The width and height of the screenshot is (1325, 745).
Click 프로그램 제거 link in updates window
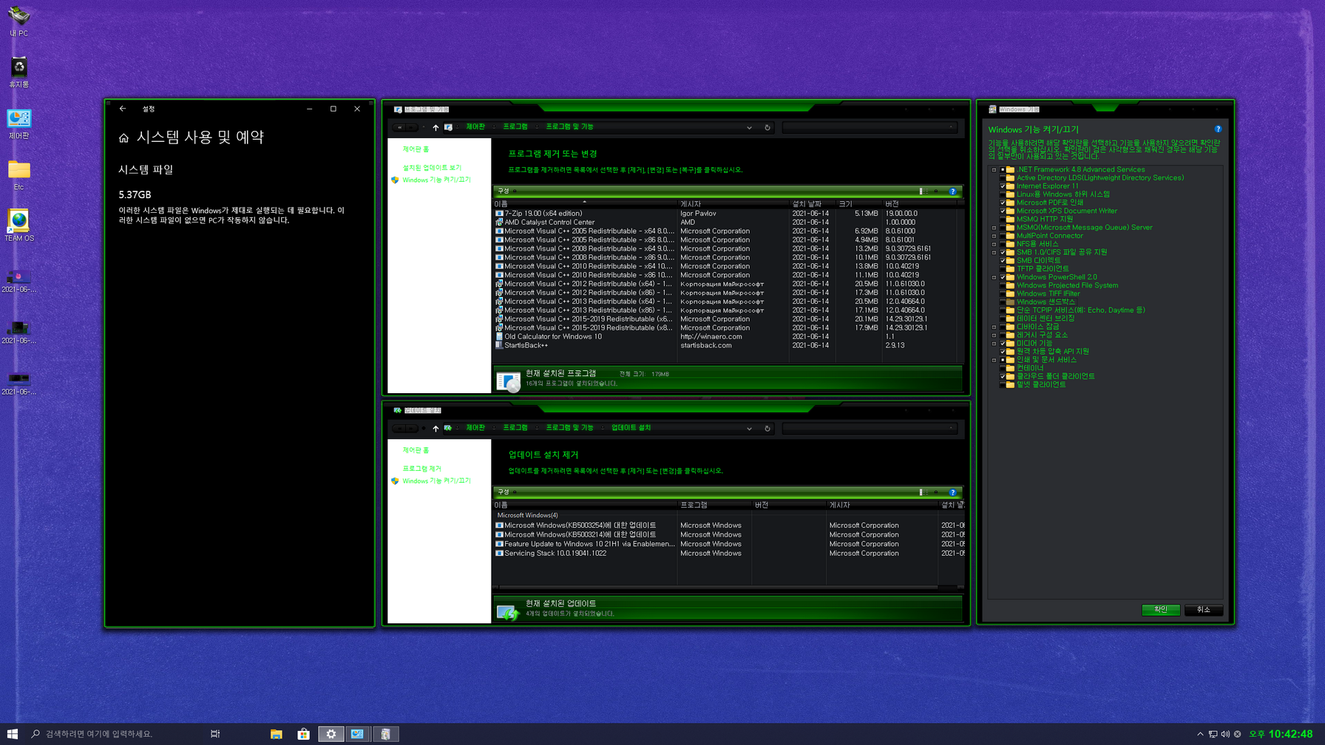coord(421,469)
